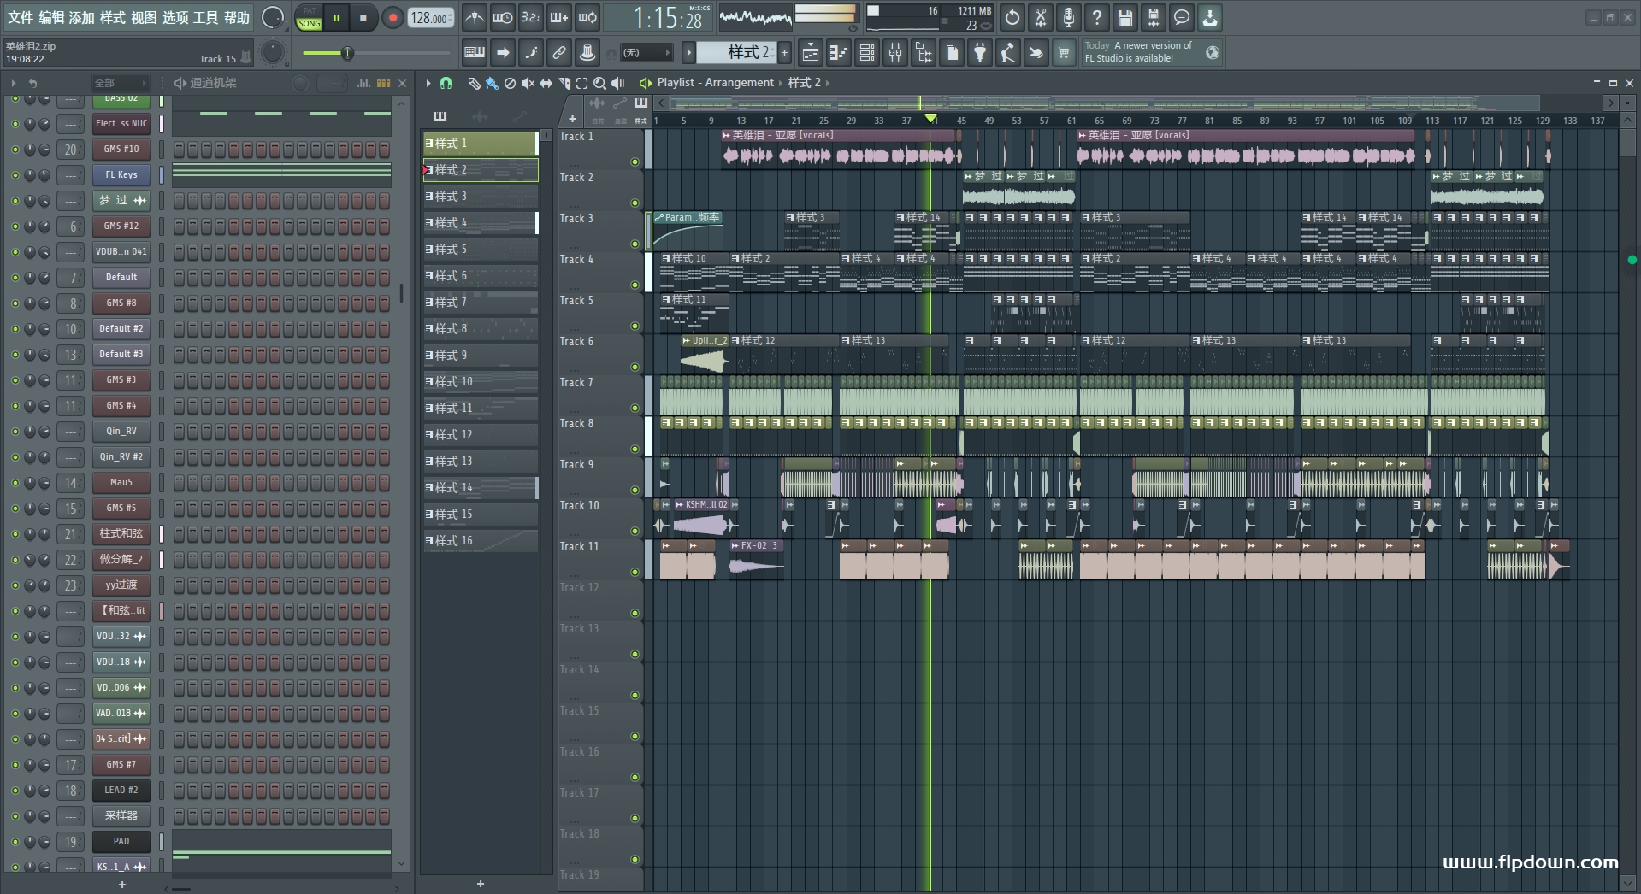Toggle step/graph editor bars icon in Channel Rack
The width and height of the screenshot is (1641, 894).
(x=363, y=83)
